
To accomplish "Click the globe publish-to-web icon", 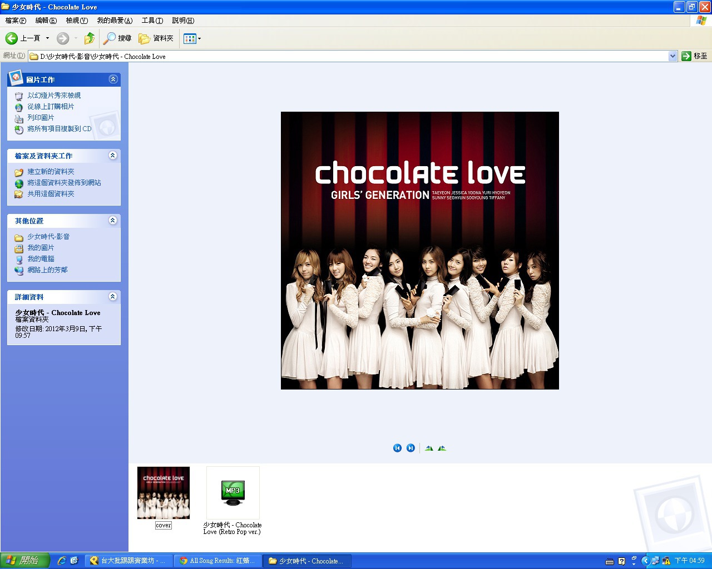I will [x=19, y=183].
